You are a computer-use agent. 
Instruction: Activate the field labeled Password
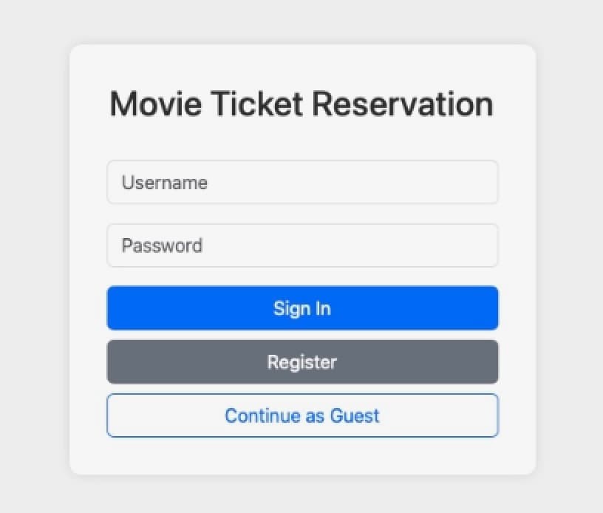pos(302,245)
